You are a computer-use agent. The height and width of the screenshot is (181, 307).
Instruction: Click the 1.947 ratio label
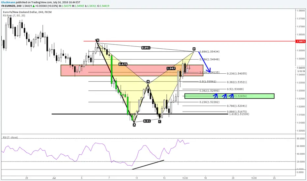[171, 68]
